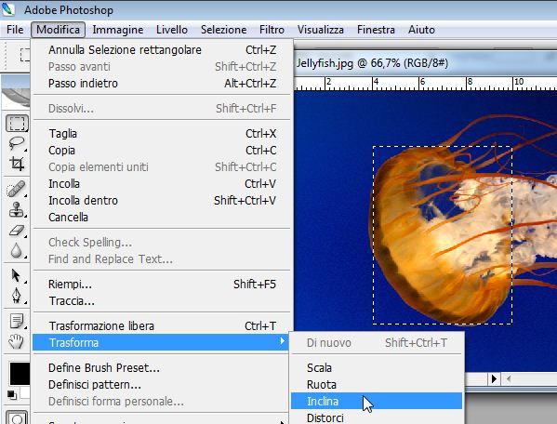This screenshot has width=557, height=424.
Task: Click the default colors mini icon
Action: tap(12, 394)
